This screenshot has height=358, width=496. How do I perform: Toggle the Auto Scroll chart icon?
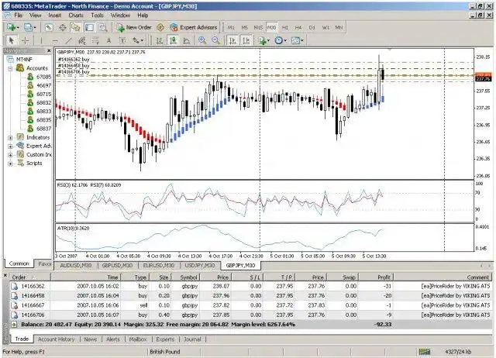232,40
